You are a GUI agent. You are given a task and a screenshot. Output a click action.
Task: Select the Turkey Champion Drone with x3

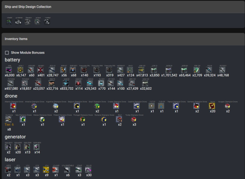[134, 120]
